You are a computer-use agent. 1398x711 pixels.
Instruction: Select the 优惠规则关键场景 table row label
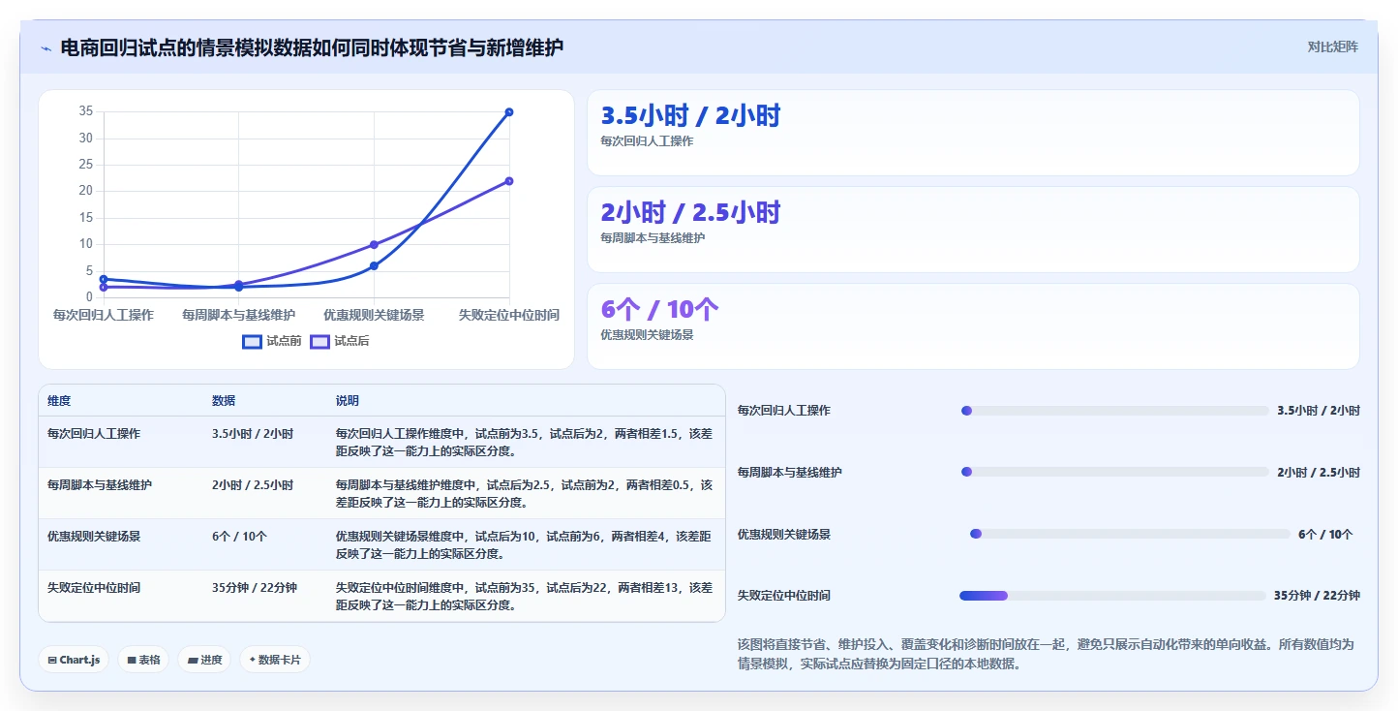[94, 537]
